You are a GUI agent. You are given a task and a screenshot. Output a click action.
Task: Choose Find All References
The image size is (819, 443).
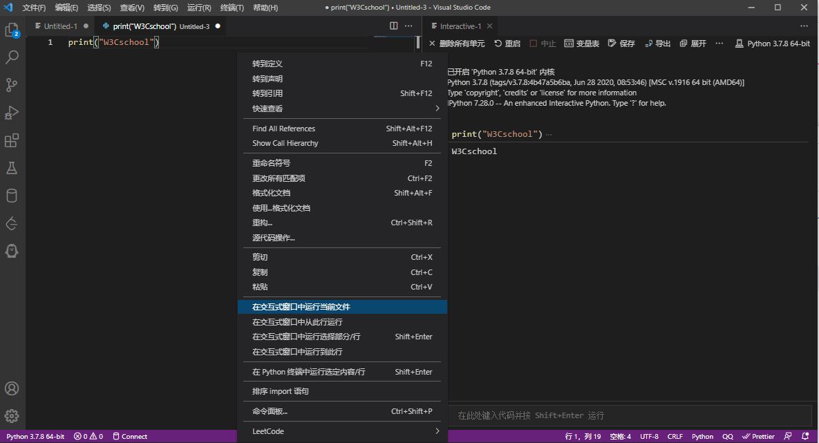coord(342,129)
